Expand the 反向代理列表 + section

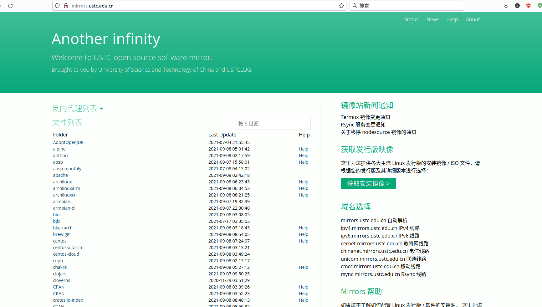pos(78,109)
